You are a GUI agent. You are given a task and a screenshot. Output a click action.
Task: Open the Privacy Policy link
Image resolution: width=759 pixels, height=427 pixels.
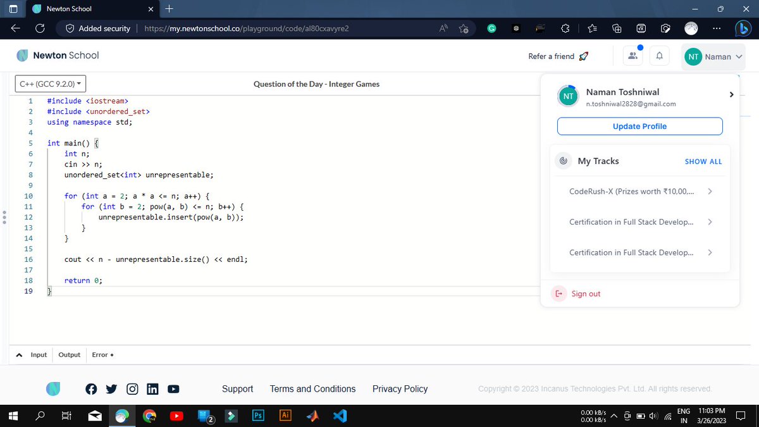tap(400, 389)
